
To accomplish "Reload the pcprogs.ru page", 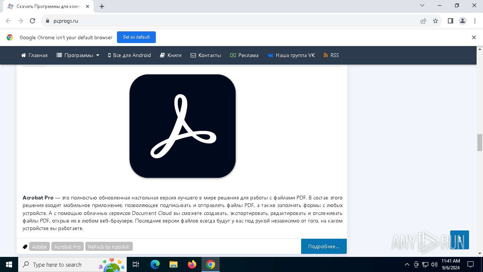I will click(32, 21).
